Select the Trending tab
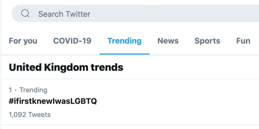Viewport: 259px width, 129px height. click(124, 41)
